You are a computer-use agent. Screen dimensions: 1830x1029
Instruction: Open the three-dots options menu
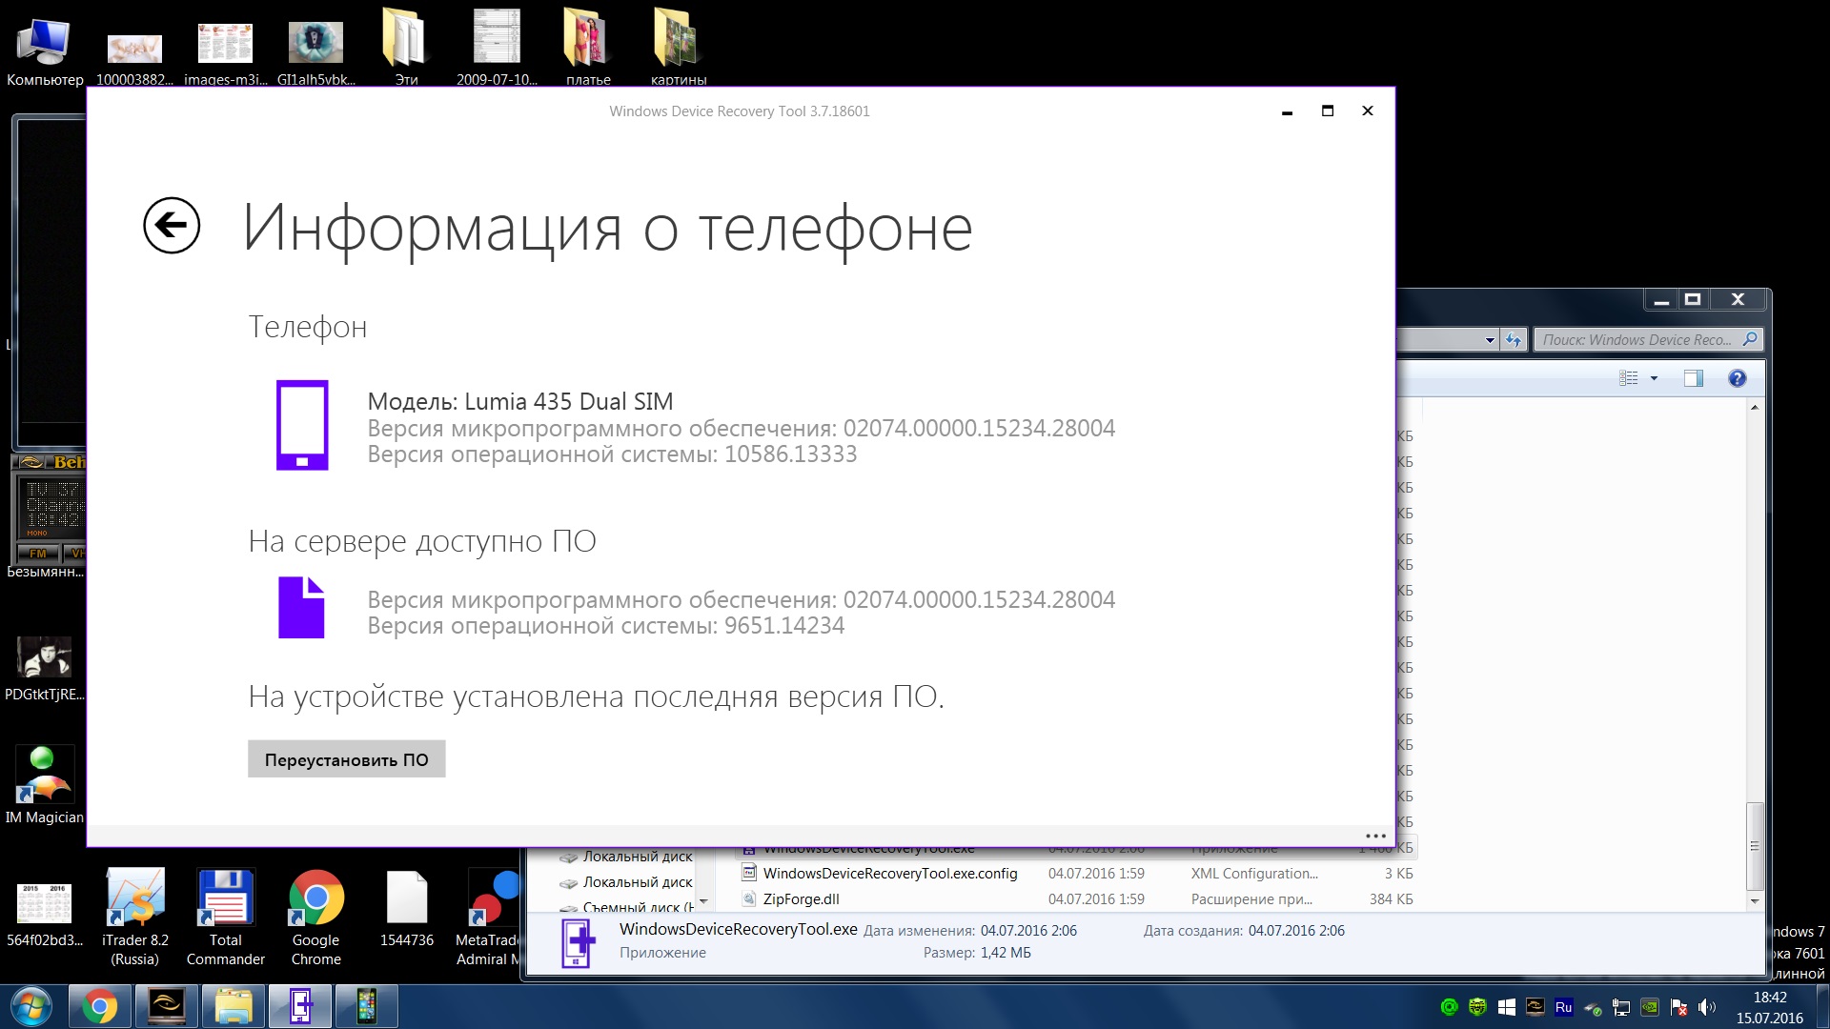(x=1375, y=836)
